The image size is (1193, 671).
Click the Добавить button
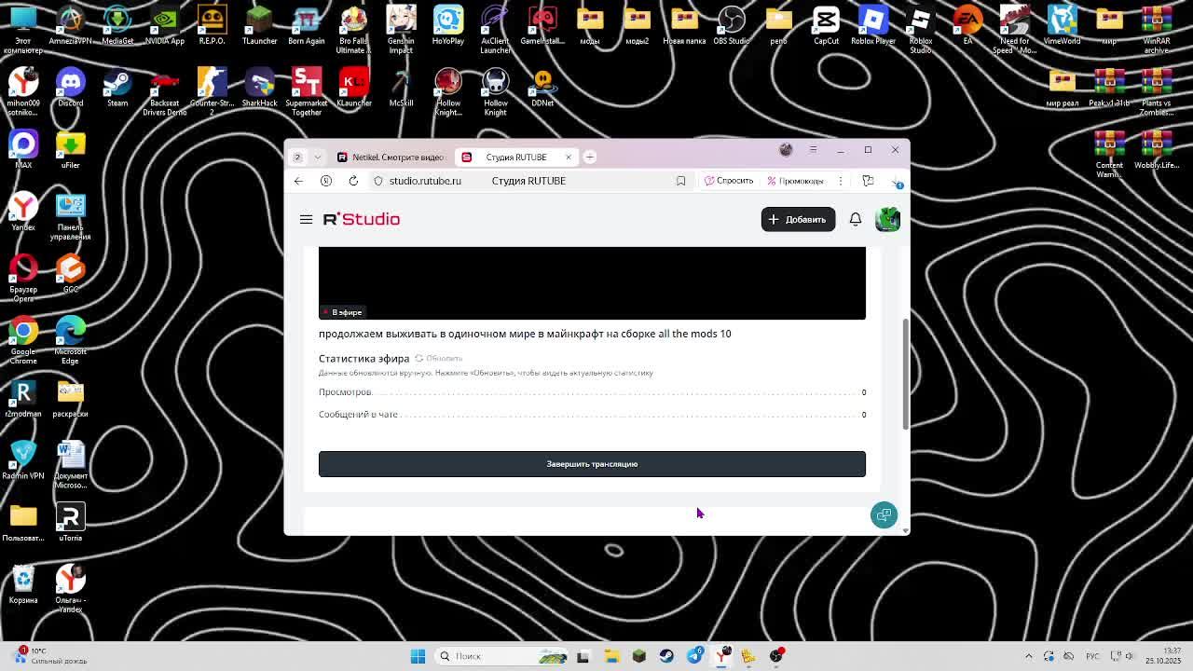coord(798,219)
